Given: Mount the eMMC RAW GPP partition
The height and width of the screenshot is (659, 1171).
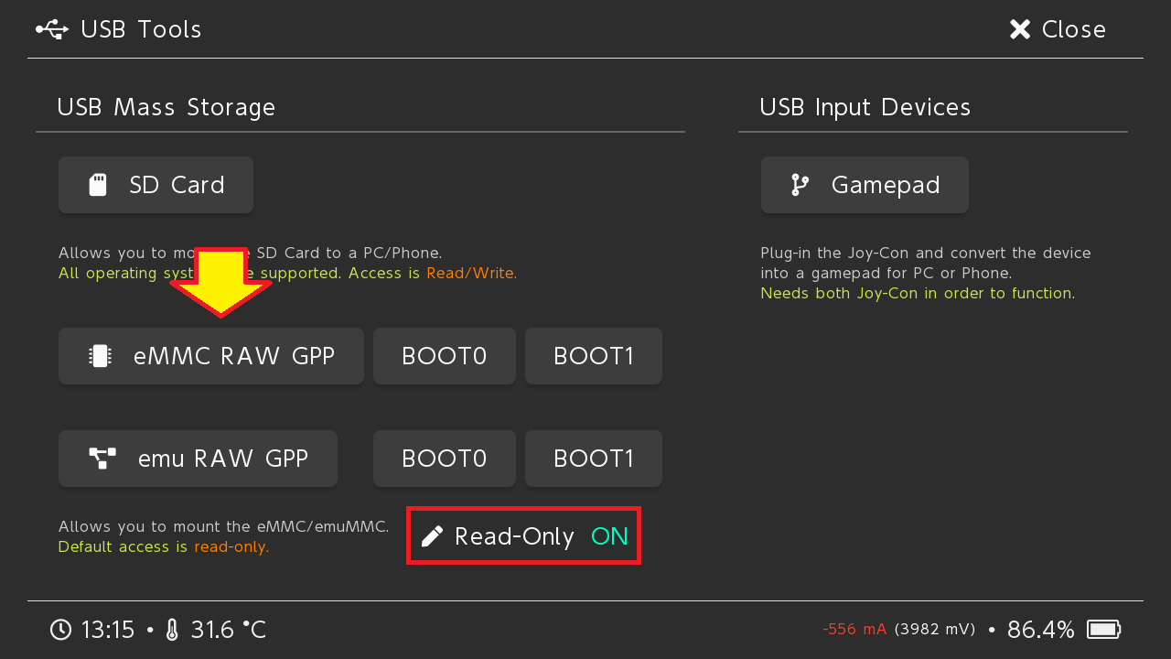Looking at the screenshot, I should pyautogui.click(x=210, y=355).
